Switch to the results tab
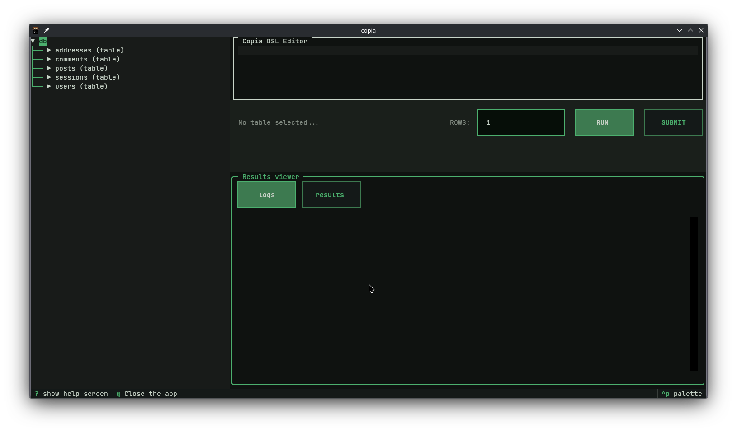 331,195
